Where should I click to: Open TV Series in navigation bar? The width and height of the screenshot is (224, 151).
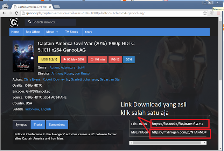(x=71, y=32)
